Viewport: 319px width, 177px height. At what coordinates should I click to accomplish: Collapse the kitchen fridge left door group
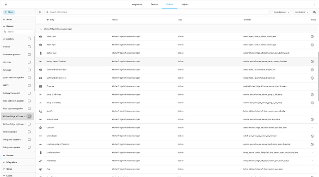tap(41, 29)
